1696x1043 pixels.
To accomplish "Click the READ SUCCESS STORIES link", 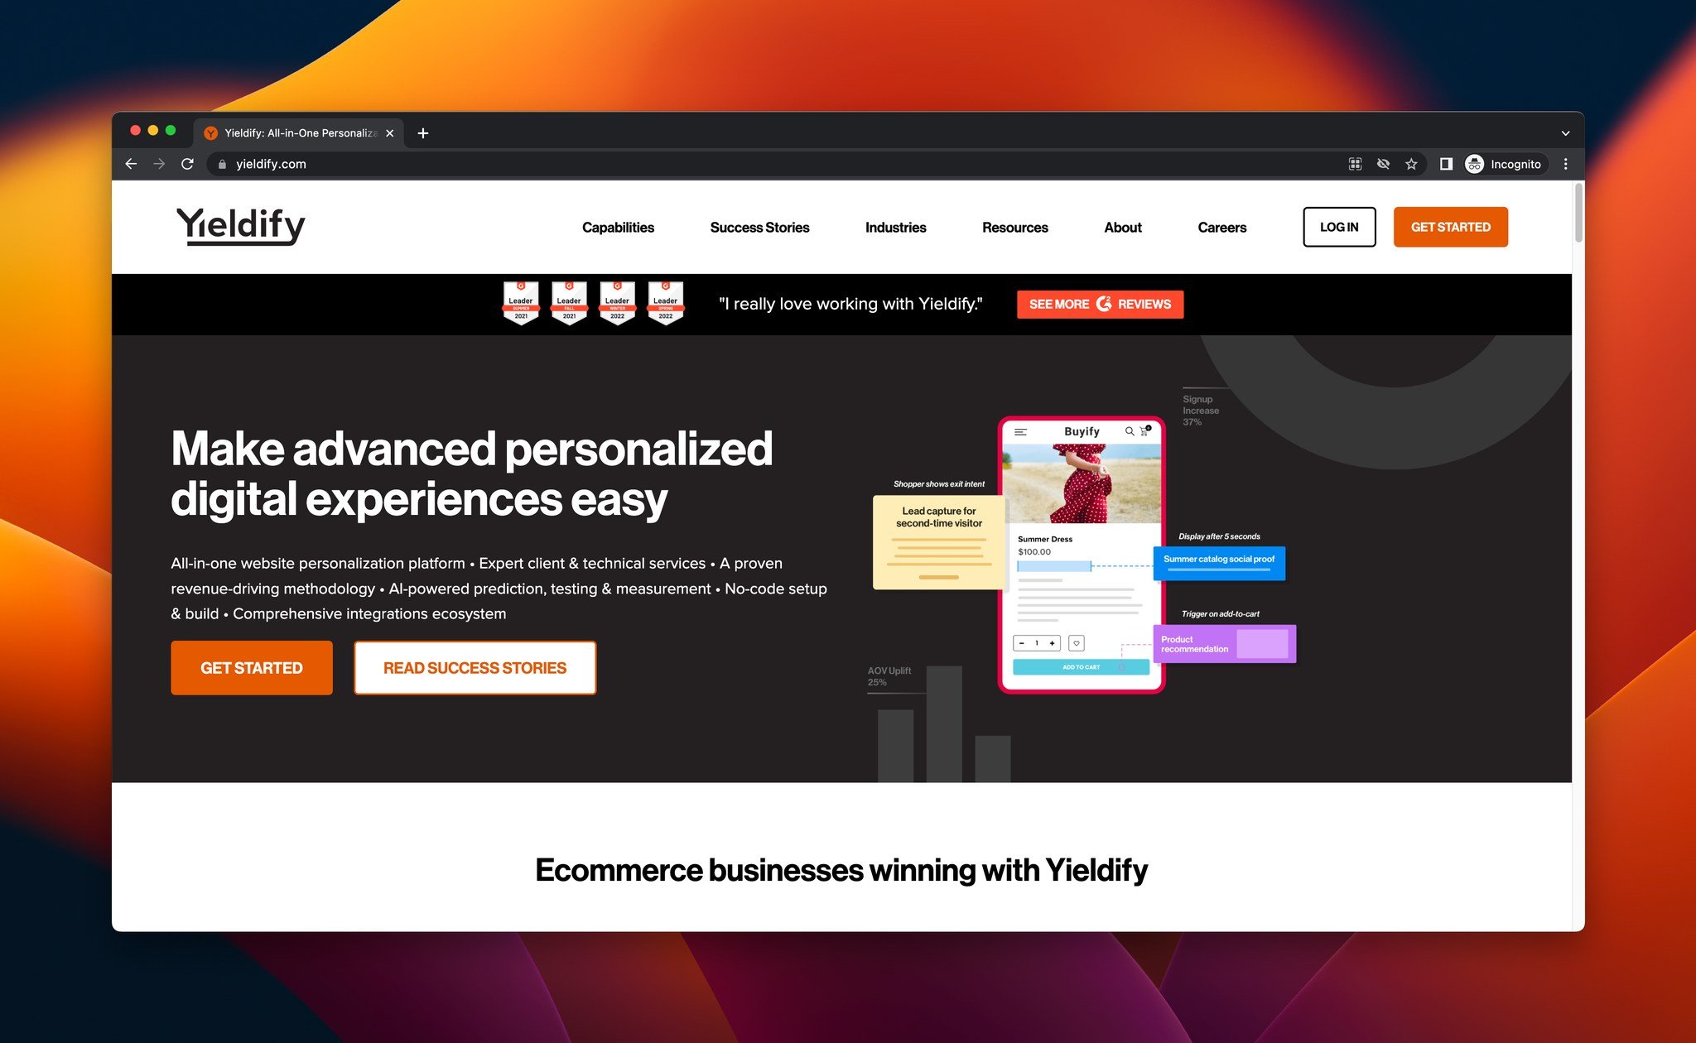I will (475, 666).
